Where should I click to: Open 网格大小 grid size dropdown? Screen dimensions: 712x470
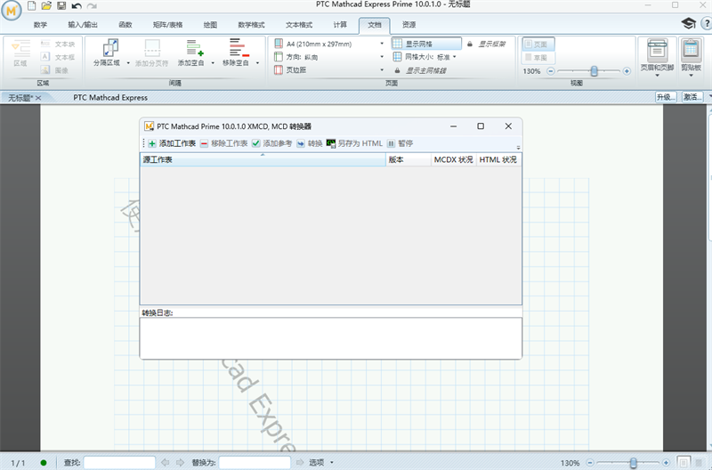pos(454,57)
